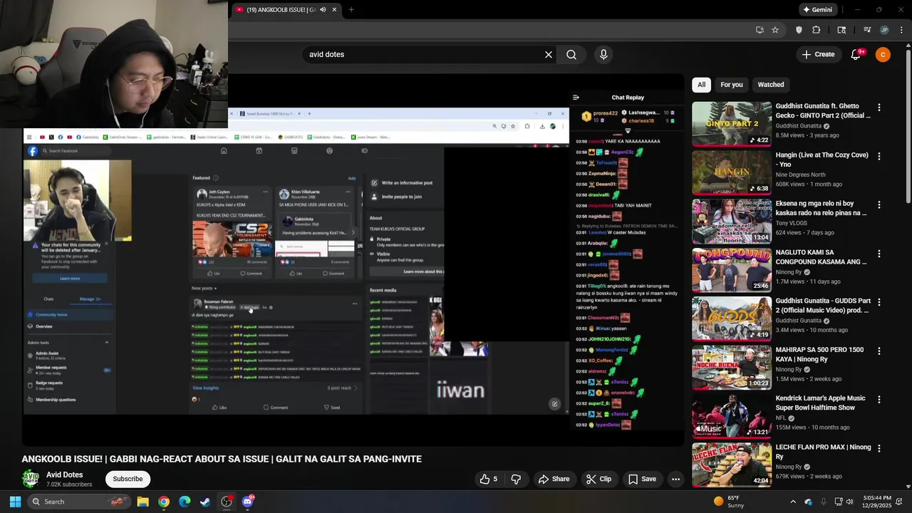
Task: Open the Tony VLOGS channel name
Action: coord(792,223)
